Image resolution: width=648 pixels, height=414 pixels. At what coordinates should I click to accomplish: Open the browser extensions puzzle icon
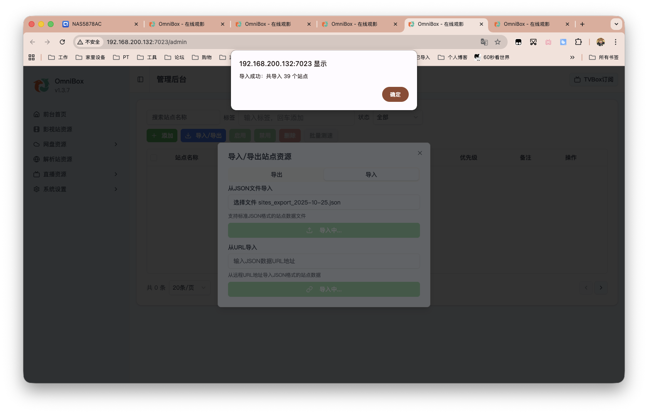tap(578, 42)
